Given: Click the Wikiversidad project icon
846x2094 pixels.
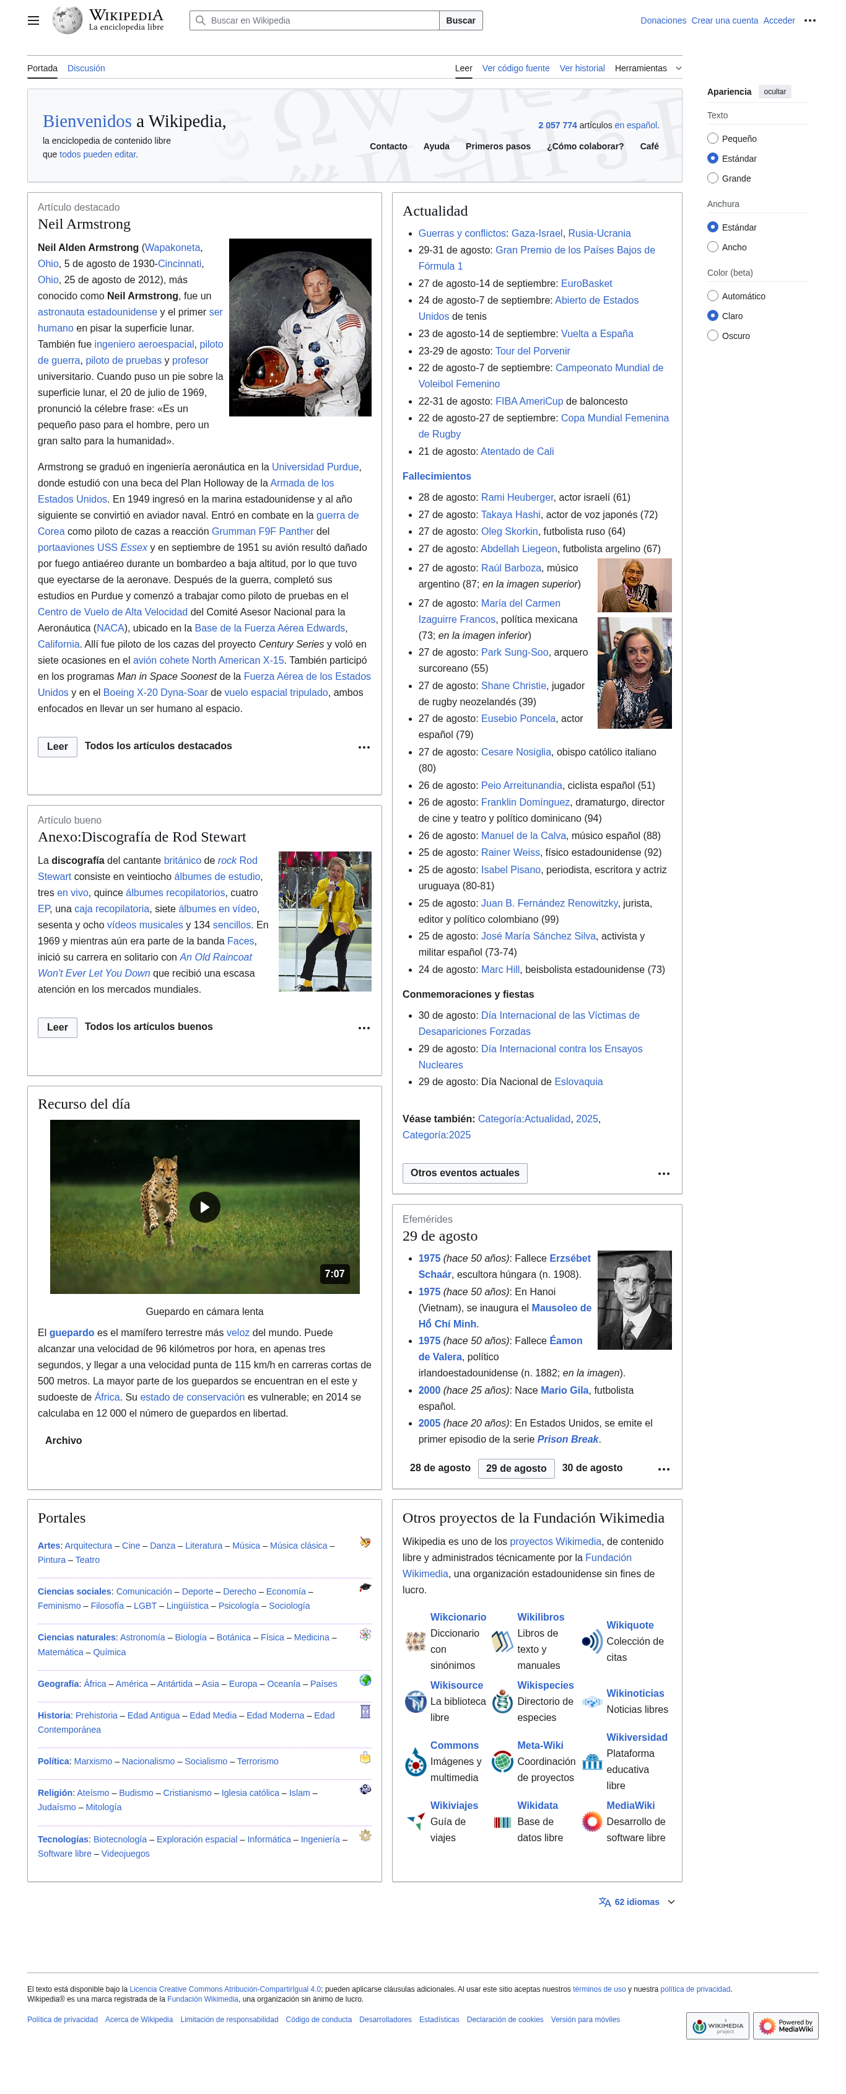Looking at the screenshot, I should coord(593,1762).
